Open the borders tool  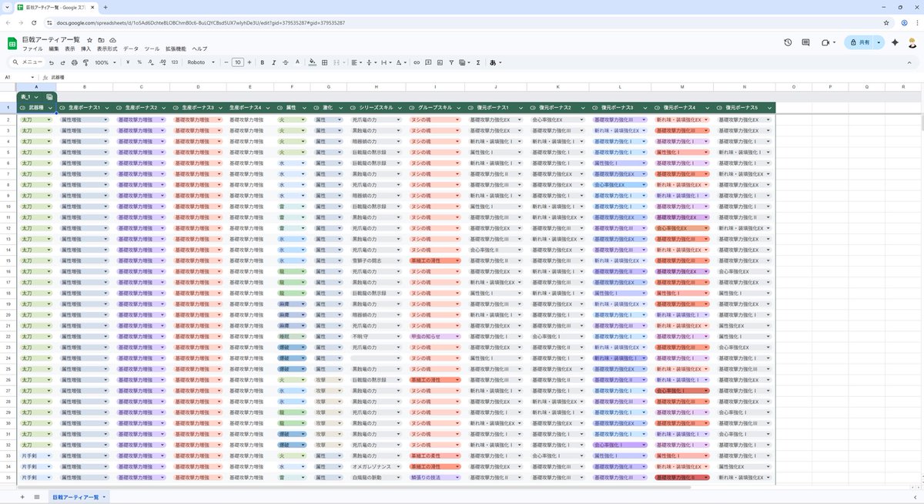point(325,62)
